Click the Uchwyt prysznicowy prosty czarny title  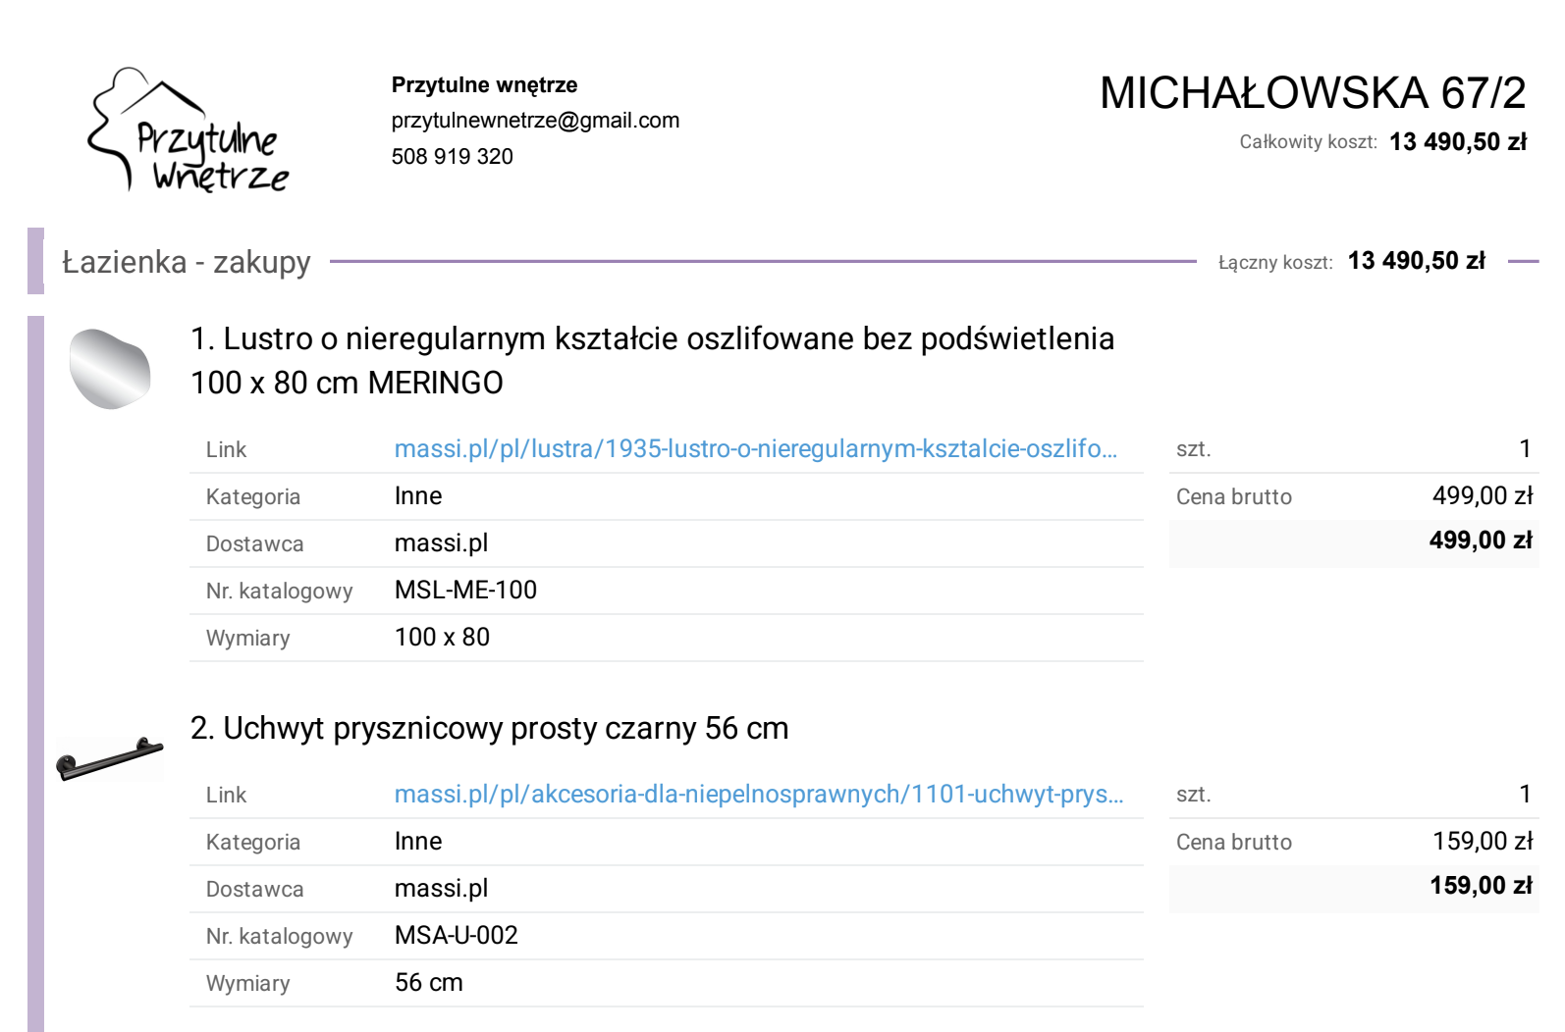tap(489, 729)
